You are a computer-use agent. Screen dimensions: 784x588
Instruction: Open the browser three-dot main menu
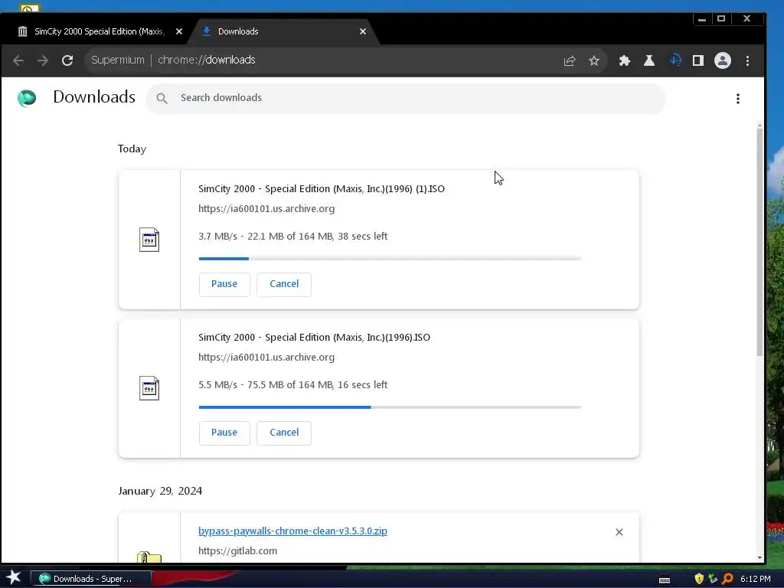coord(747,61)
